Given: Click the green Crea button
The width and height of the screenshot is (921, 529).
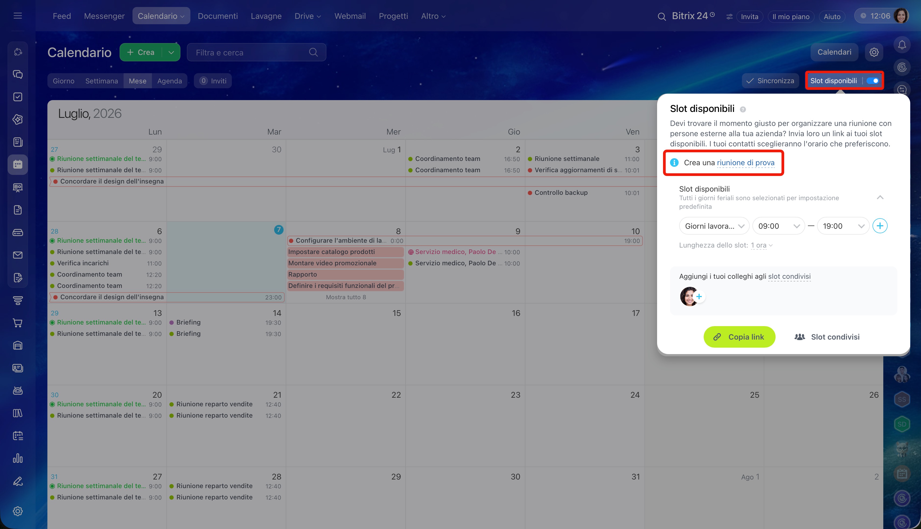Looking at the screenshot, I should [141, 52].
